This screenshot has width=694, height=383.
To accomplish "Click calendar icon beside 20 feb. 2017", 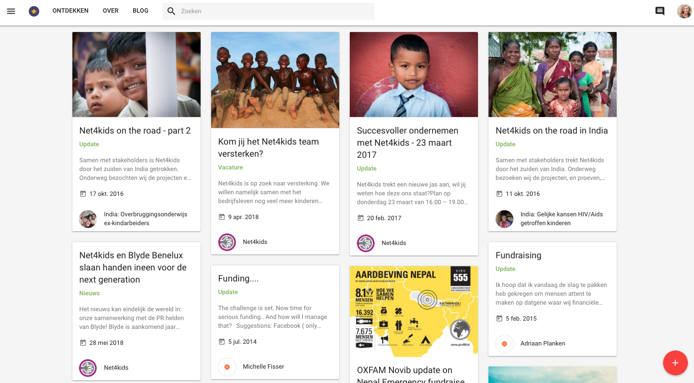I will (x=360, y=218).
